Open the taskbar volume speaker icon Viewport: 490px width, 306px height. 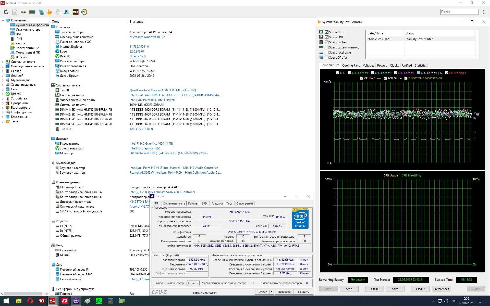[x=446, y=301]
